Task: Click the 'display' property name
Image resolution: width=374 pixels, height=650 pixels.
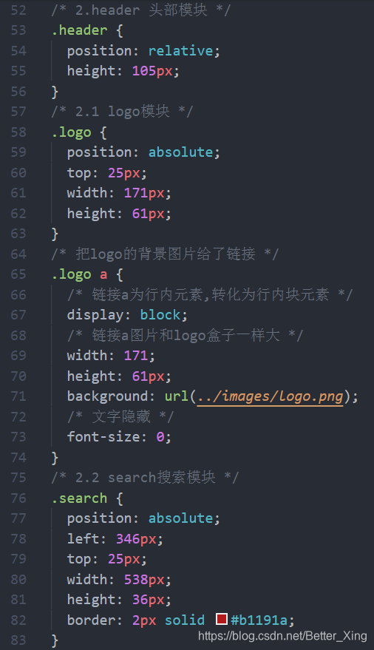Action: tap(95, 315)
